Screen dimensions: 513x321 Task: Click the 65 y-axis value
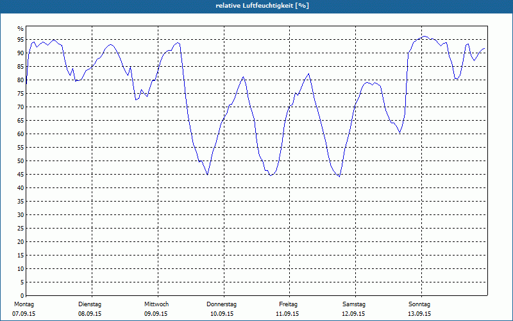click(x=21, y=121)
